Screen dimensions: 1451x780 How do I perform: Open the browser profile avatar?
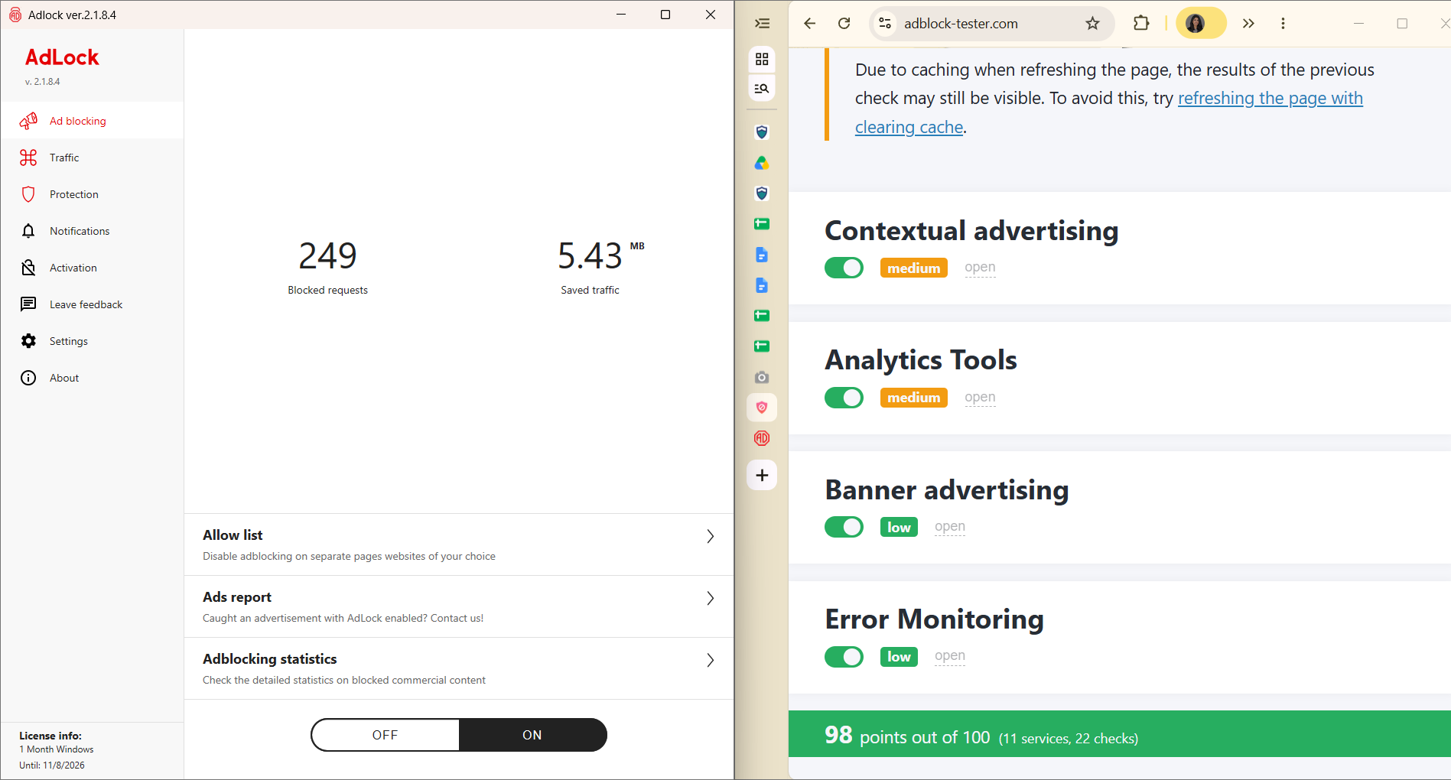pyautogui.click(x=1196, y=24)
